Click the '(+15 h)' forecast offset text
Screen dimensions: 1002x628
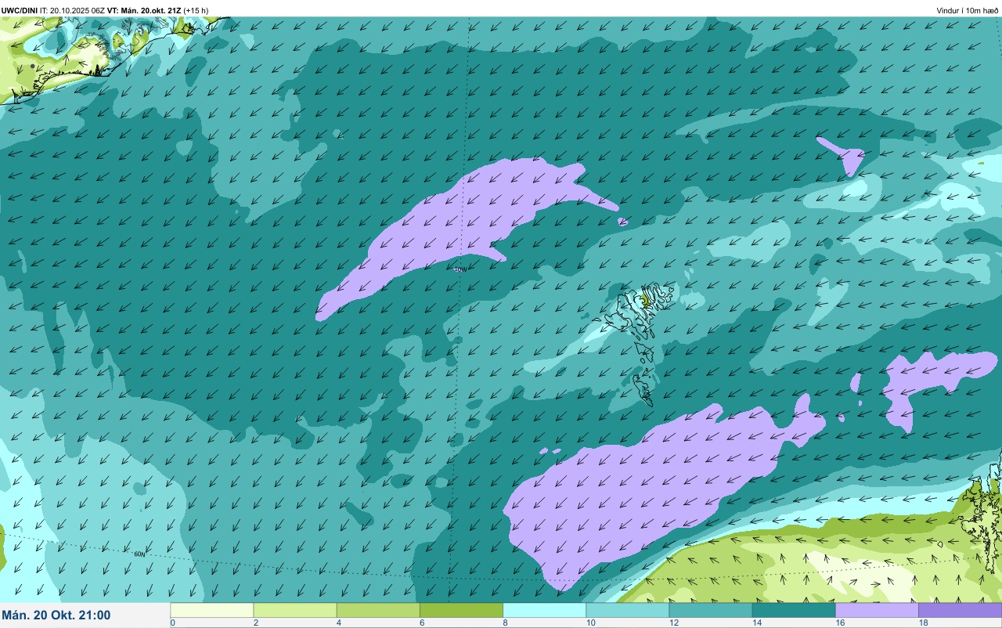[196, 10]
